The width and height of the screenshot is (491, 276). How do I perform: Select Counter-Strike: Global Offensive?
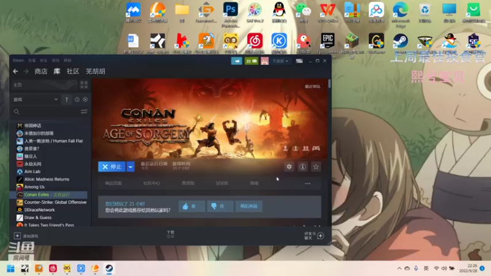pyautogui.click(x=52, y=202)
